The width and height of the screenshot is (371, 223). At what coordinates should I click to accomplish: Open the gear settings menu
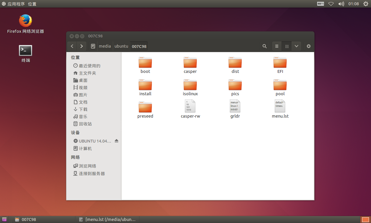tap(309, 46)
